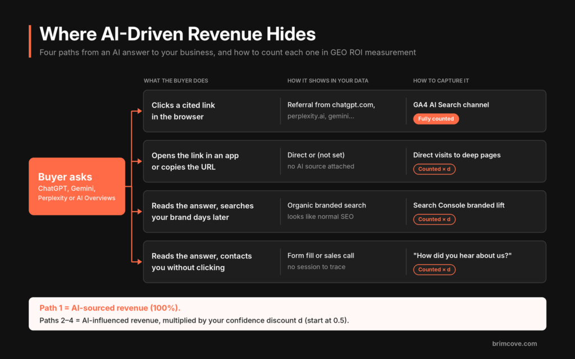Click 'Path 1 = AI-sourced revenue (100%).' line

(110, 308)
